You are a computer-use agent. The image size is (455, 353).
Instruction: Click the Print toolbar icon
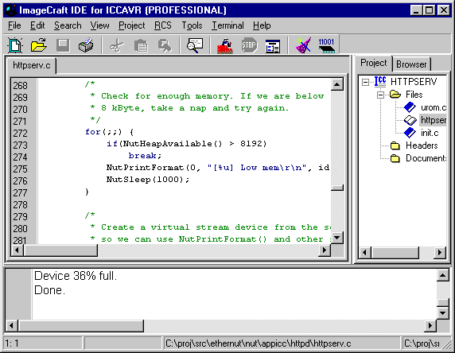[x=86, y=45]
